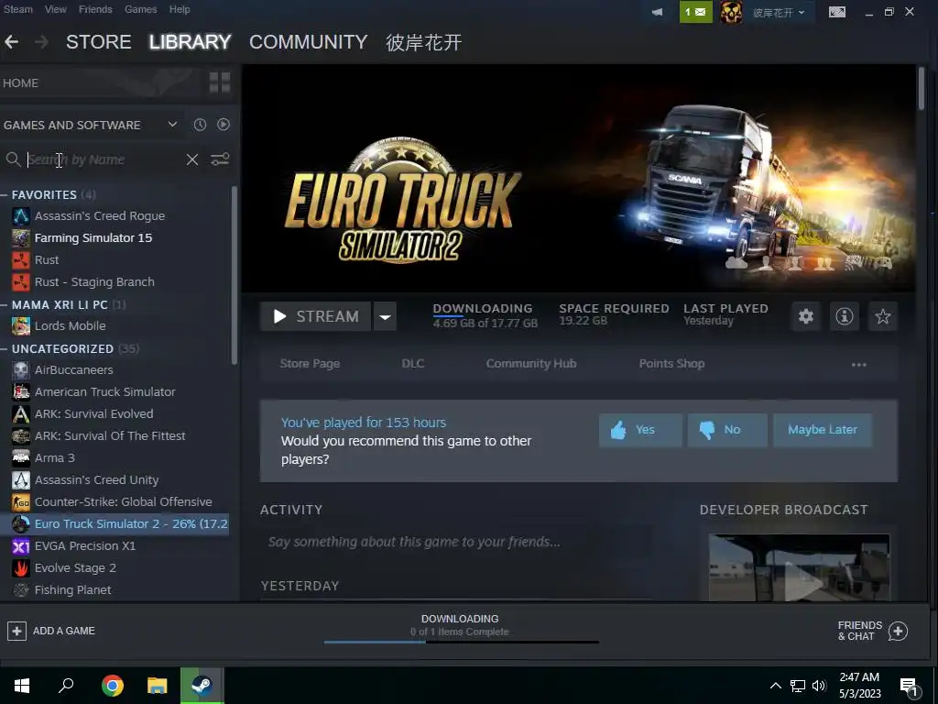Collapse the FAVORITES category
The height and width of the screenshot is (704, 938).
pos(5,194)
